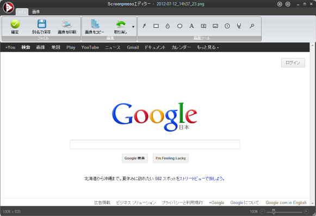Click the Google 検索 button
Viewport: 316px width, 216px height.
pos(135,158)
